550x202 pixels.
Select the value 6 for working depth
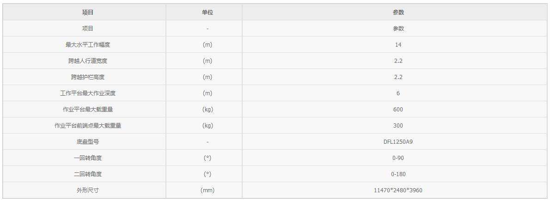pos(398,93)
